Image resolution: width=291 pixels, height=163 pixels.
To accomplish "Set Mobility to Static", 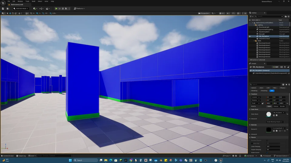I will tap(269, 106).
